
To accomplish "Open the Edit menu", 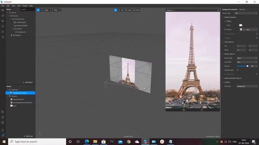I will click(8, 6).
